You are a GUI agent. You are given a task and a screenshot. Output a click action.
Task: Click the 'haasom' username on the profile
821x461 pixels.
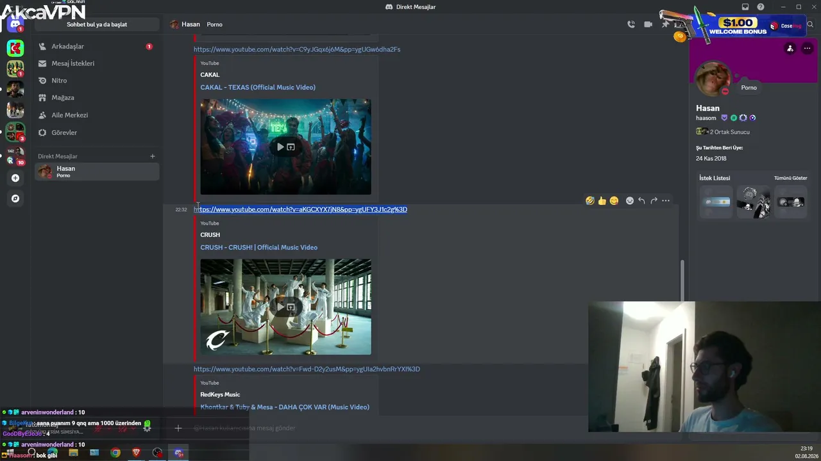coord(706,118)
